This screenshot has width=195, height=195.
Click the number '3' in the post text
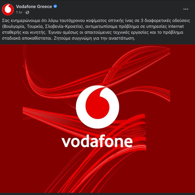click(x=142, y=21)
